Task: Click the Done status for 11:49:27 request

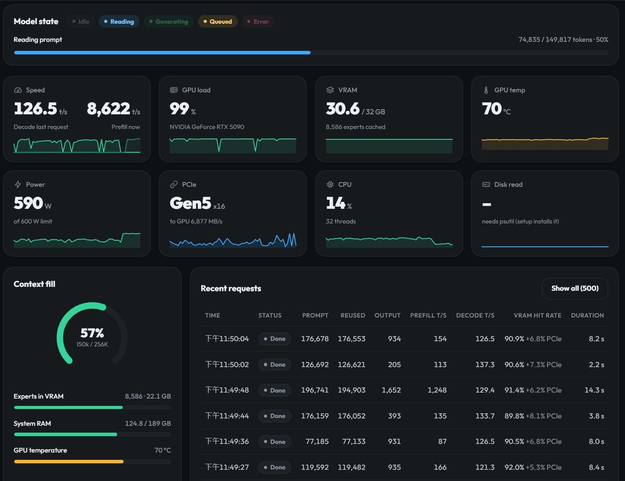Action: [x=275, y=467]
